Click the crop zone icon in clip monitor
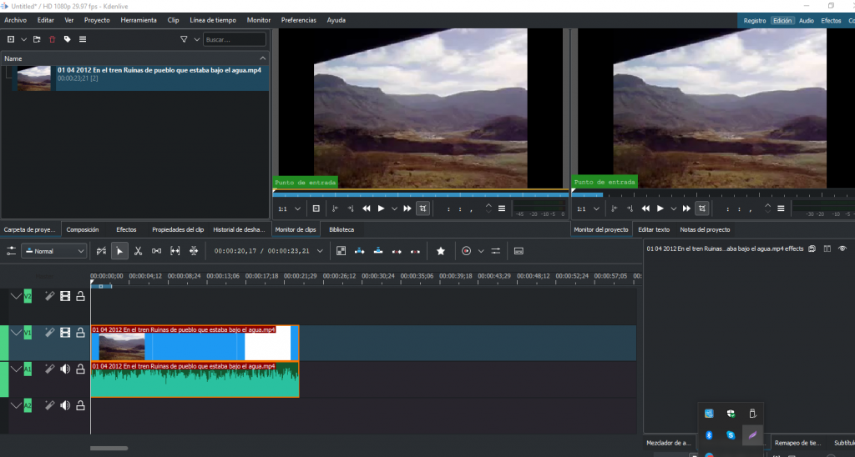 pos(422,208)
